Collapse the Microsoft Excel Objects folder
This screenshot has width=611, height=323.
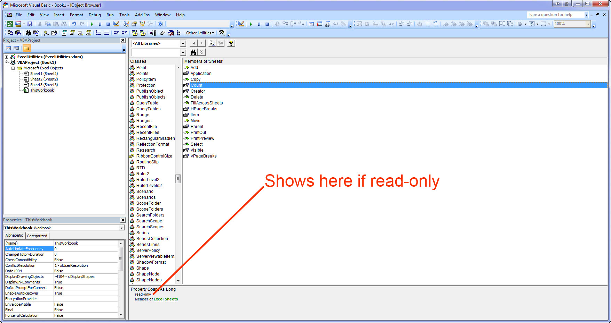(x=13, y=68)
